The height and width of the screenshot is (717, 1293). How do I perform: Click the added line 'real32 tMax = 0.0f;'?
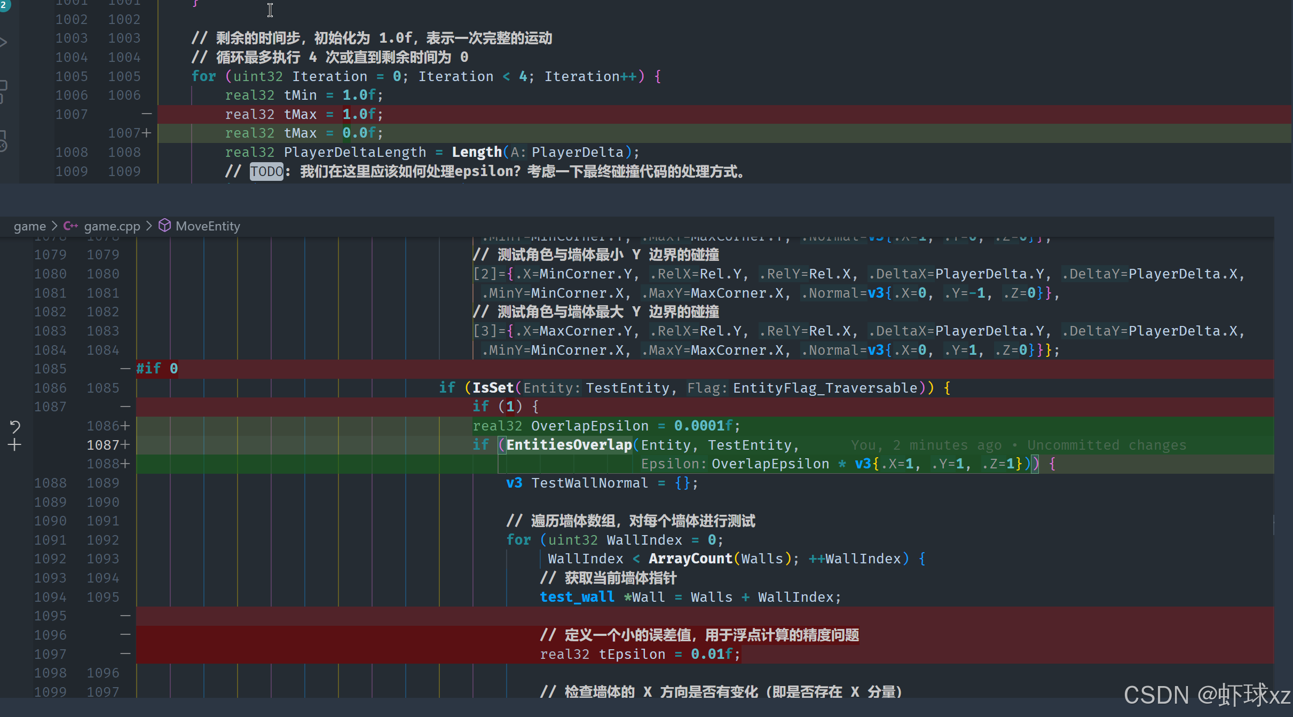(304, 133)
